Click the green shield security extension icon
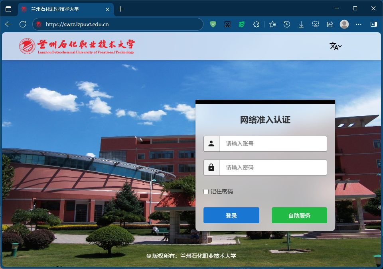Image resolution: width=383 pixels, height=269 pixels. click(x=213, y=24)
